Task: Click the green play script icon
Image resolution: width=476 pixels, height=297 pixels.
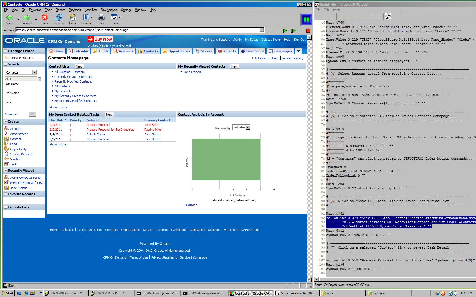Action: pyautogui.click(x=285, y=31)
